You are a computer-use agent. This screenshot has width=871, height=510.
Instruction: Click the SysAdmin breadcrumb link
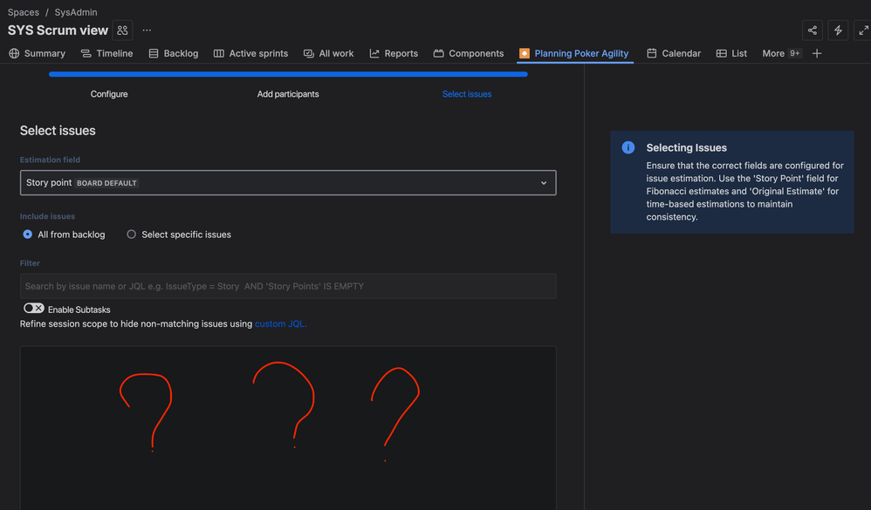click(76, 12)
